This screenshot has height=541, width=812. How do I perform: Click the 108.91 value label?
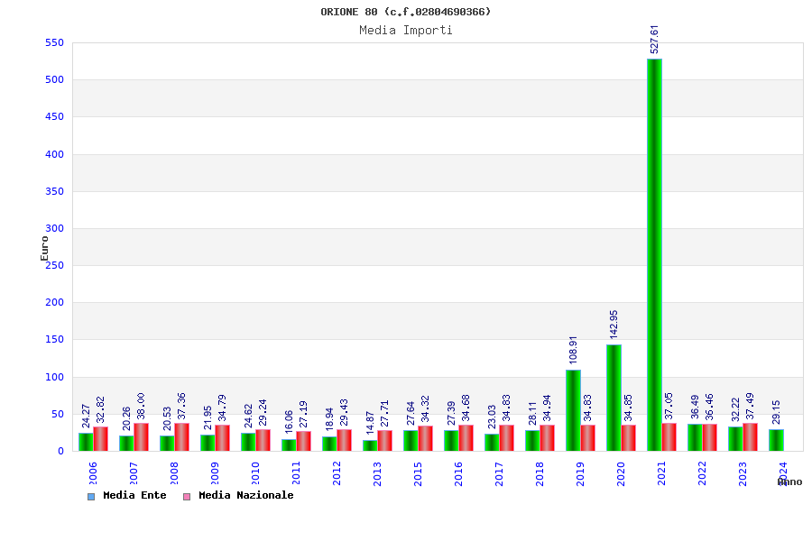click(x=573, y=350)
